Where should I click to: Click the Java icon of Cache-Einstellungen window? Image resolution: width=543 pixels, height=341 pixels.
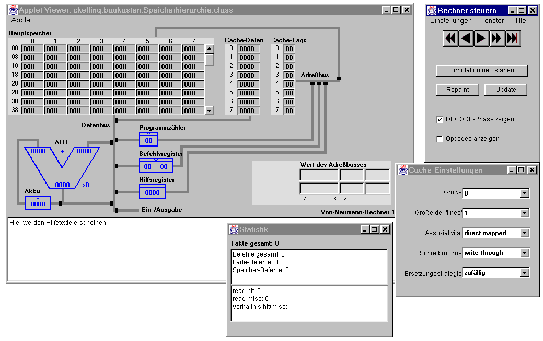tap(403, 170)
